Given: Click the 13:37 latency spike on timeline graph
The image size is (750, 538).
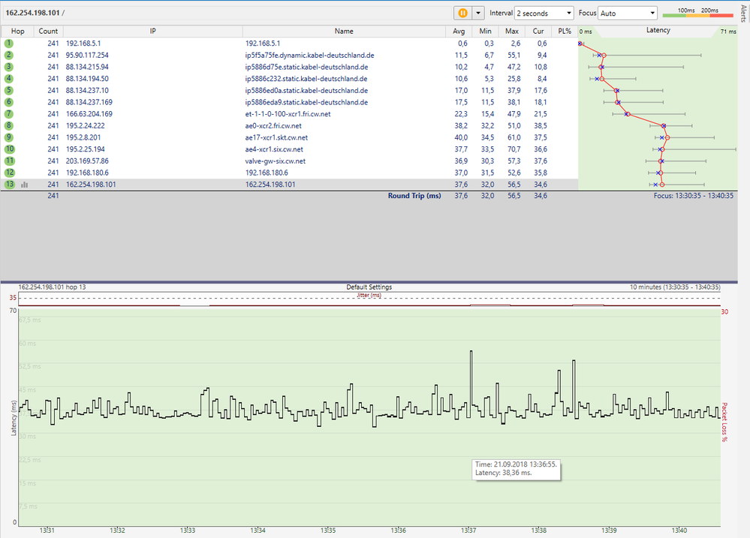Looking at the screenshot, I should coord(471,353).
